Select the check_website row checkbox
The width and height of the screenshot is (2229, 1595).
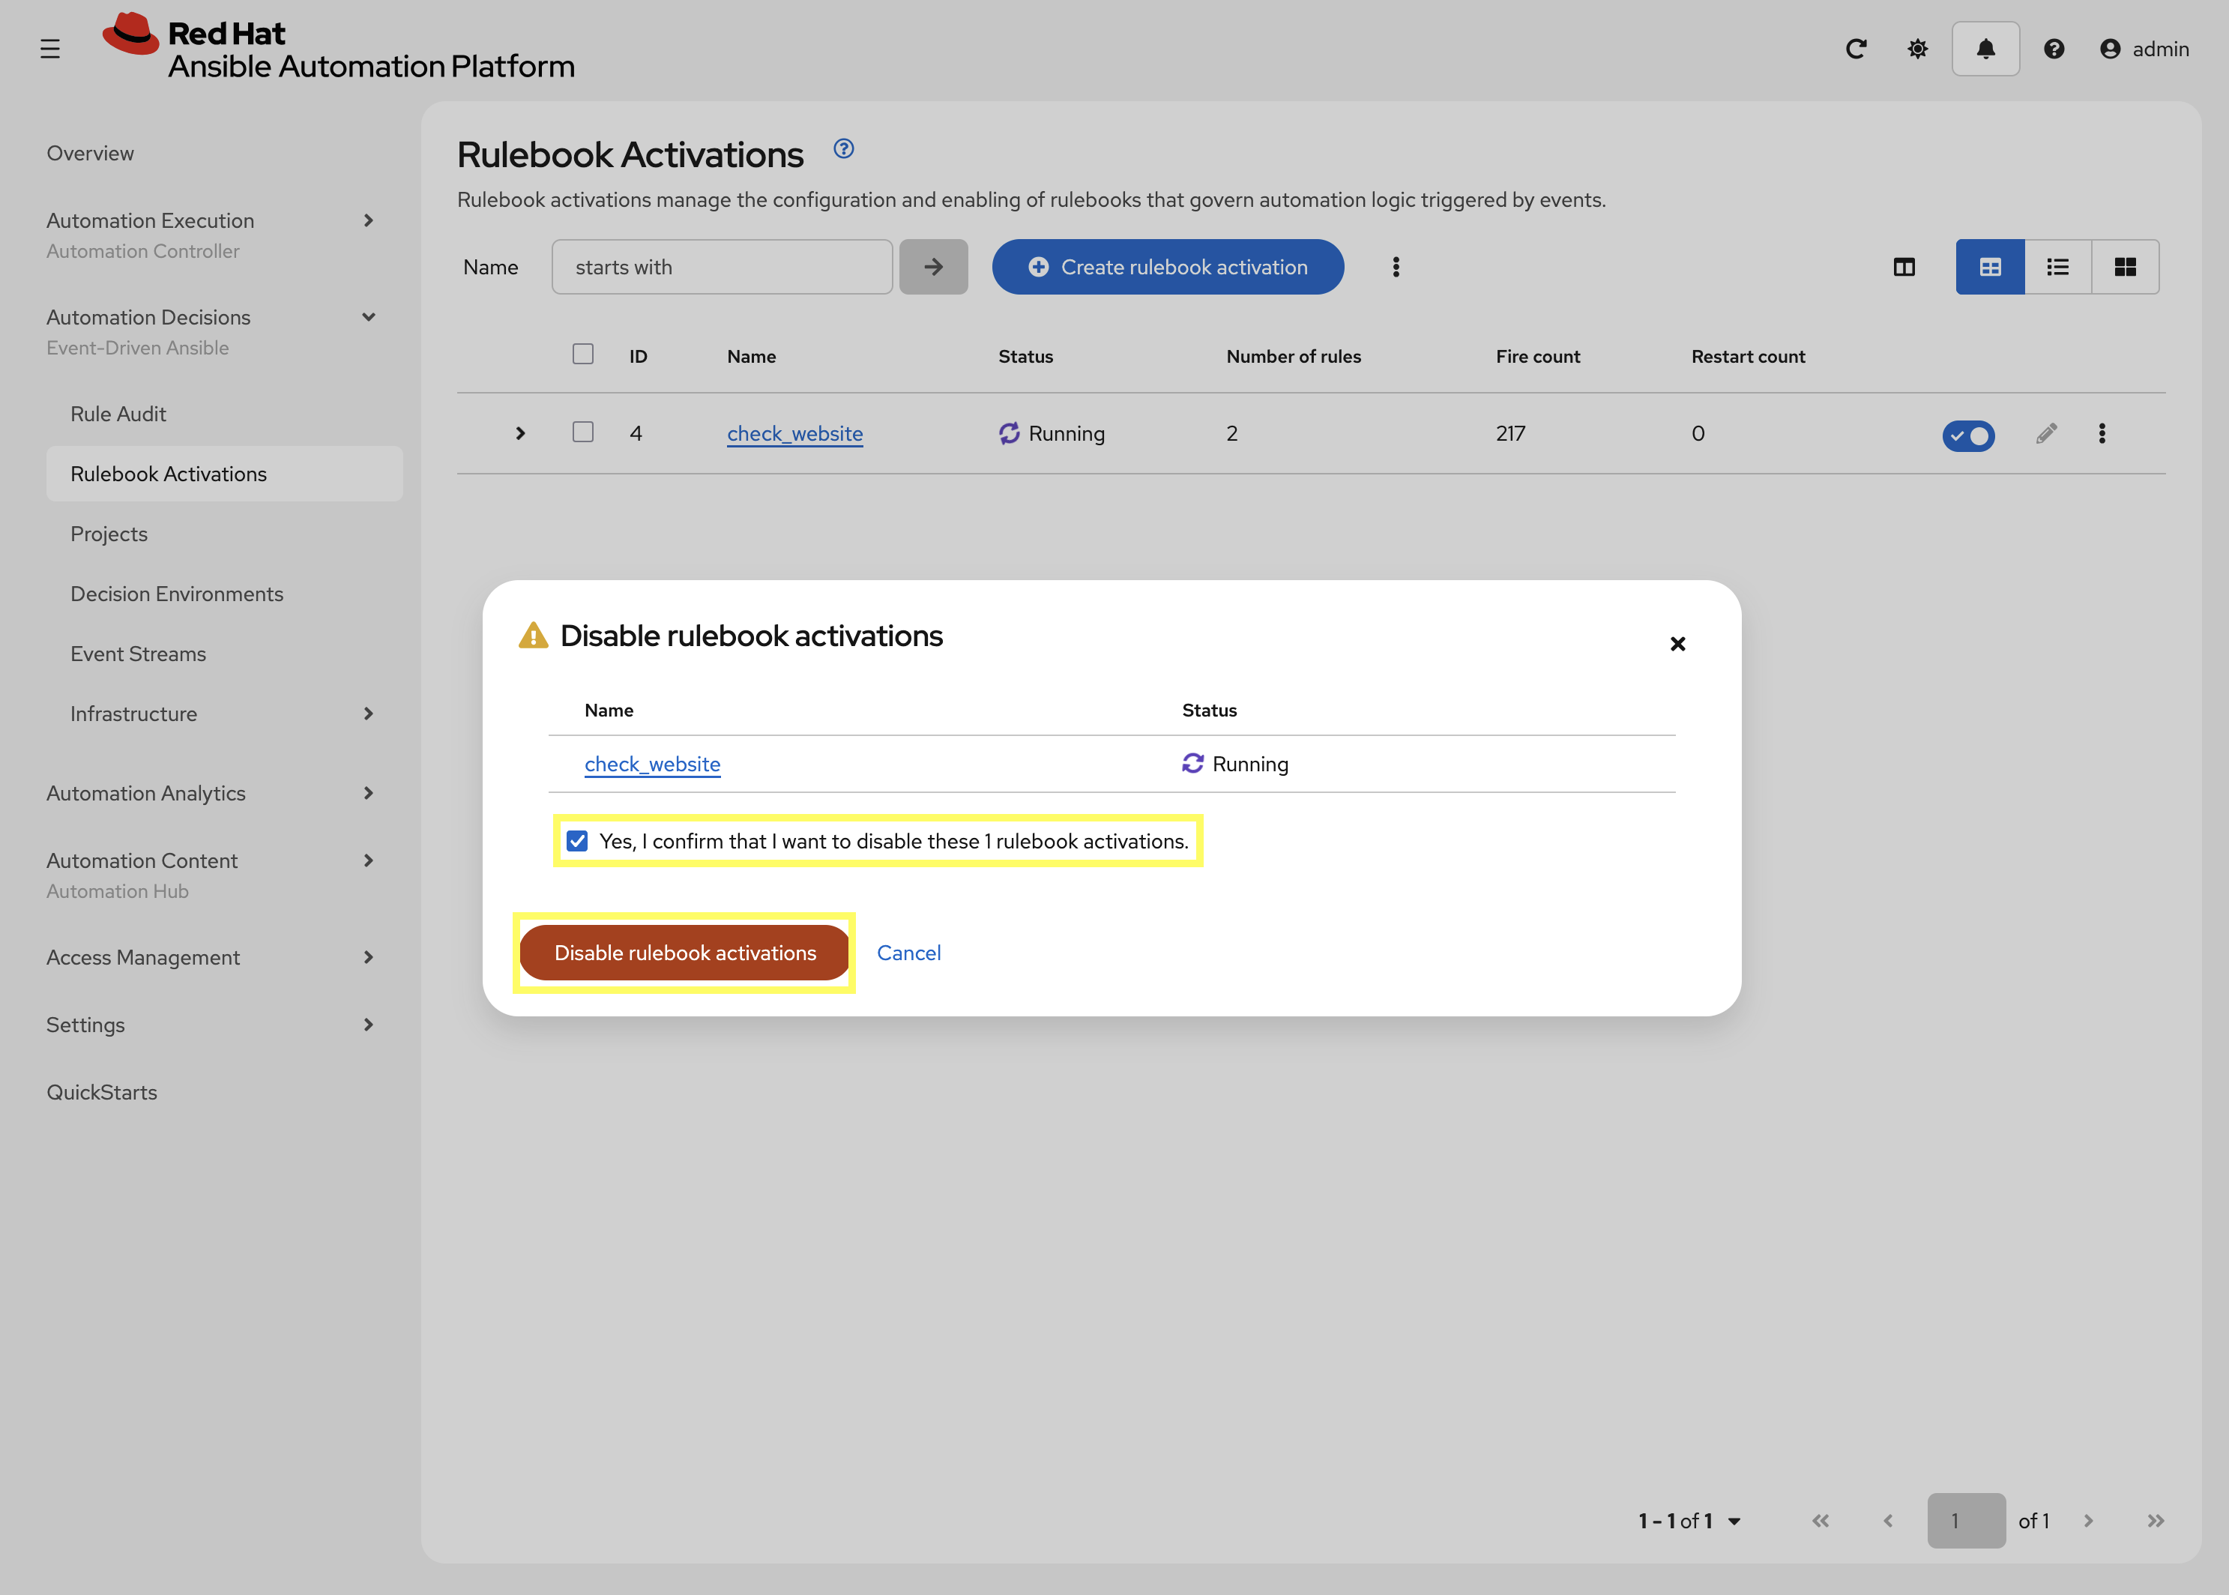582,432
